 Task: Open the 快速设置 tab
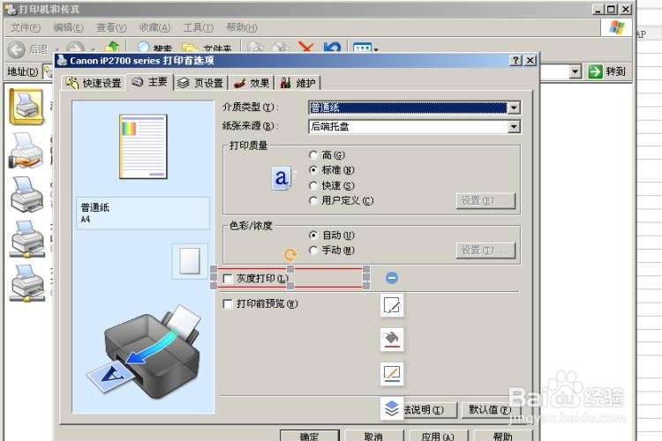(x=94, y=83)
